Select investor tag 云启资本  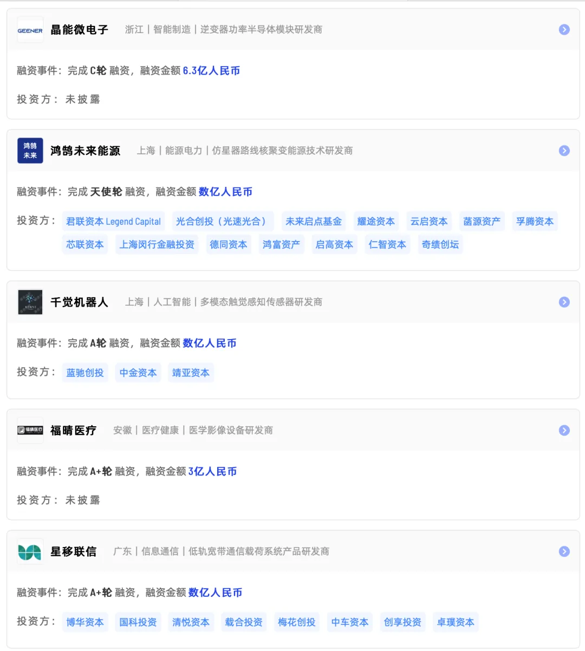429,222
